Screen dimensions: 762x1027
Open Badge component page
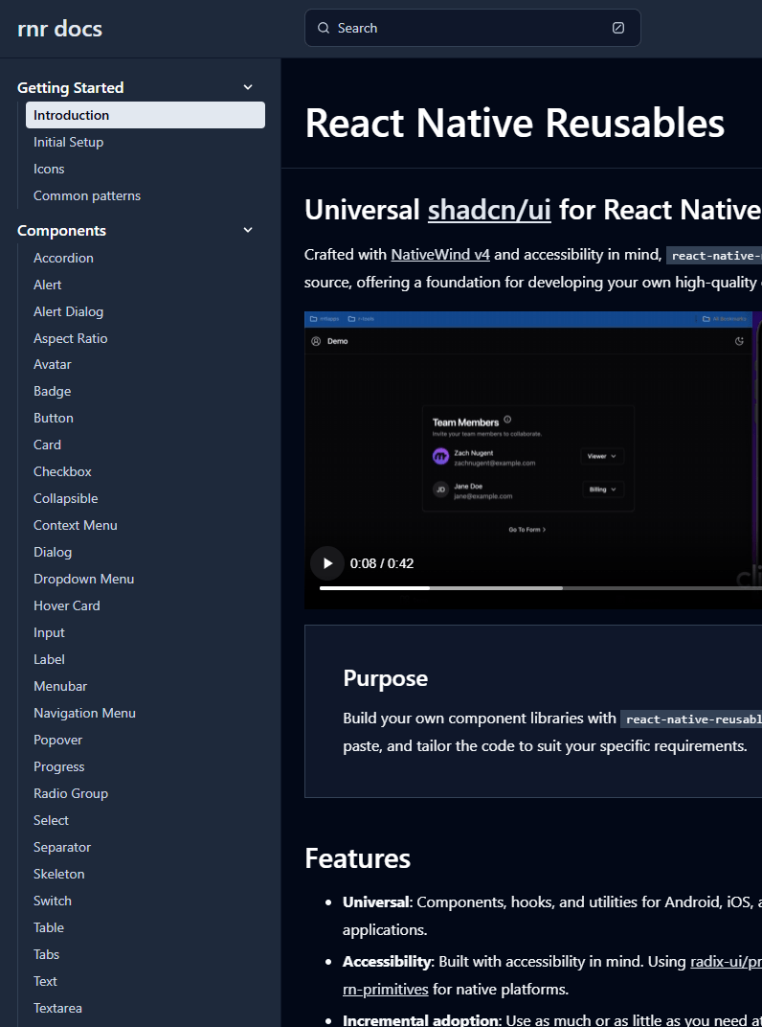[x=53, y=391]
